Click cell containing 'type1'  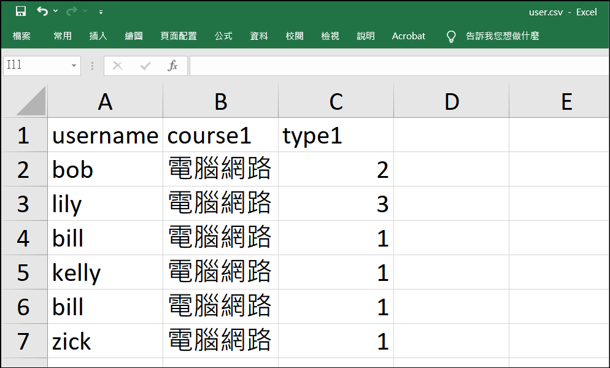336,134
